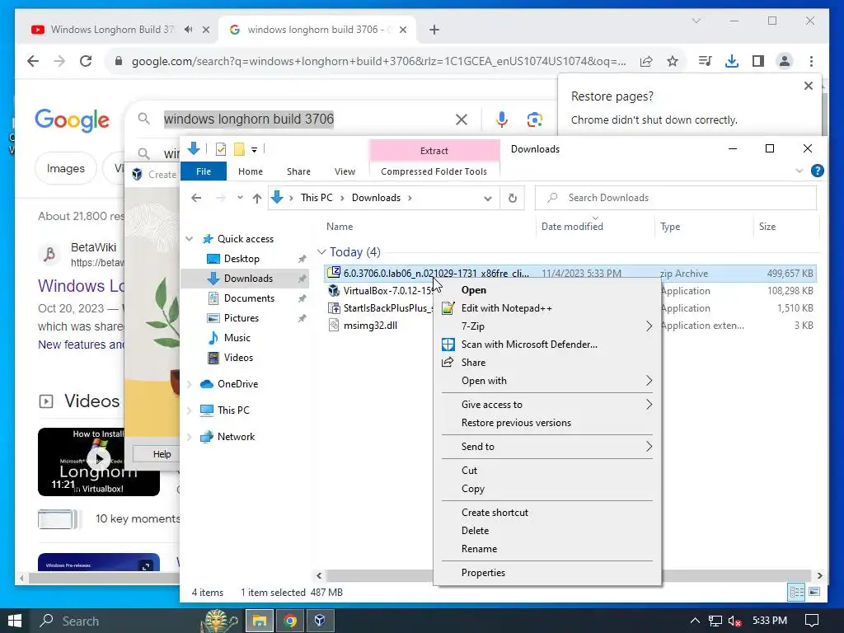Open Explorer help question mark

point(817,171)
